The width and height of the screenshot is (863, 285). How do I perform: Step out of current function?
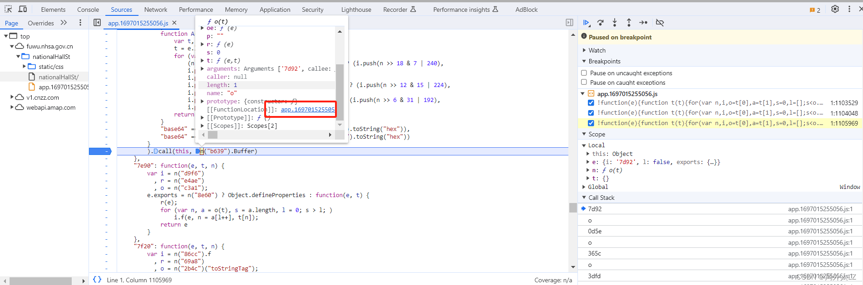click(629, 23)
